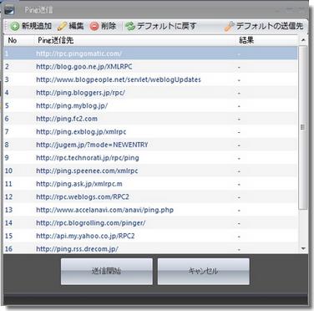The height and width of the screenshot is (311, 314).
Task: Choose the デフォルトに戻す toolbar label
Action: click(x=166, y=26)
